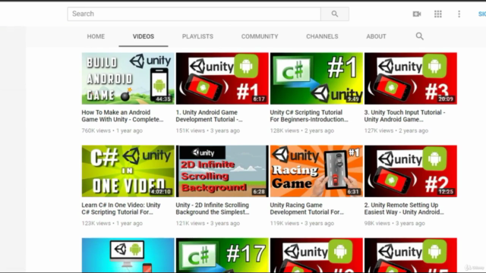Screen dimensions: 486x273
Task: Open C# In One Video thumbnail
Action: 128,171
